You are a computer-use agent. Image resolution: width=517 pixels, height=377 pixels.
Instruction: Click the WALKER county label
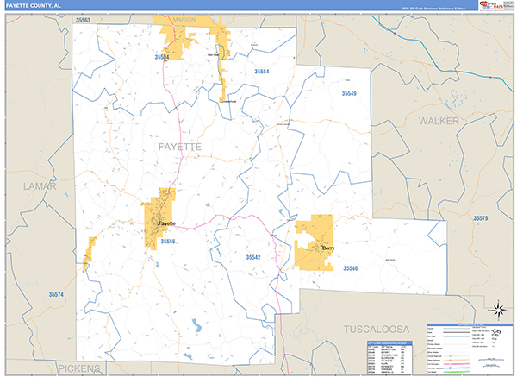pyautogui.click(x=439, y=121)
